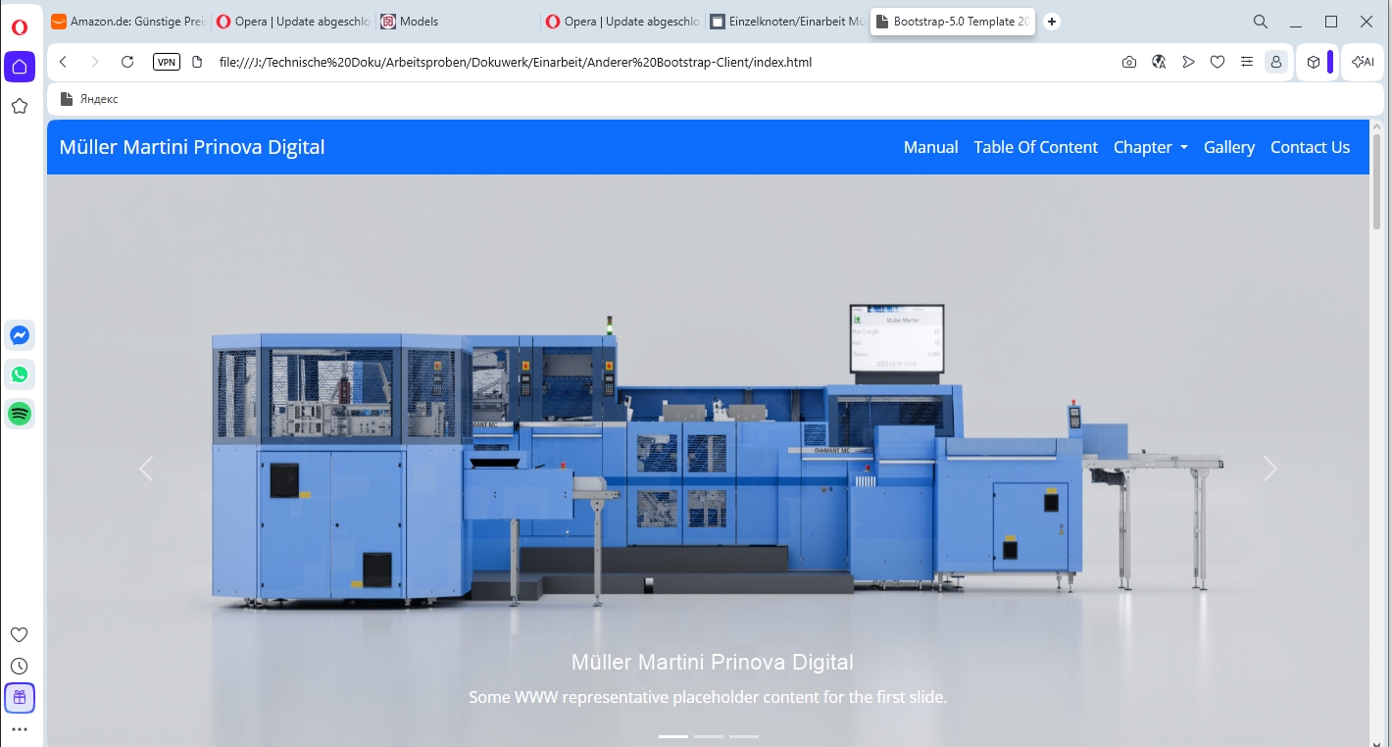Go to the Start Page home icon
1392x747 pixels.
20,67
